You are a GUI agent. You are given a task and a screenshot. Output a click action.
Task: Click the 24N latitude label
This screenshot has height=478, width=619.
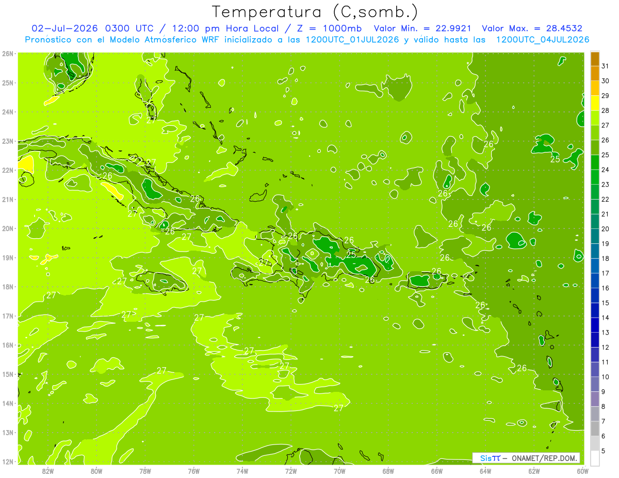pyautogui.click(x=8, y=112)
